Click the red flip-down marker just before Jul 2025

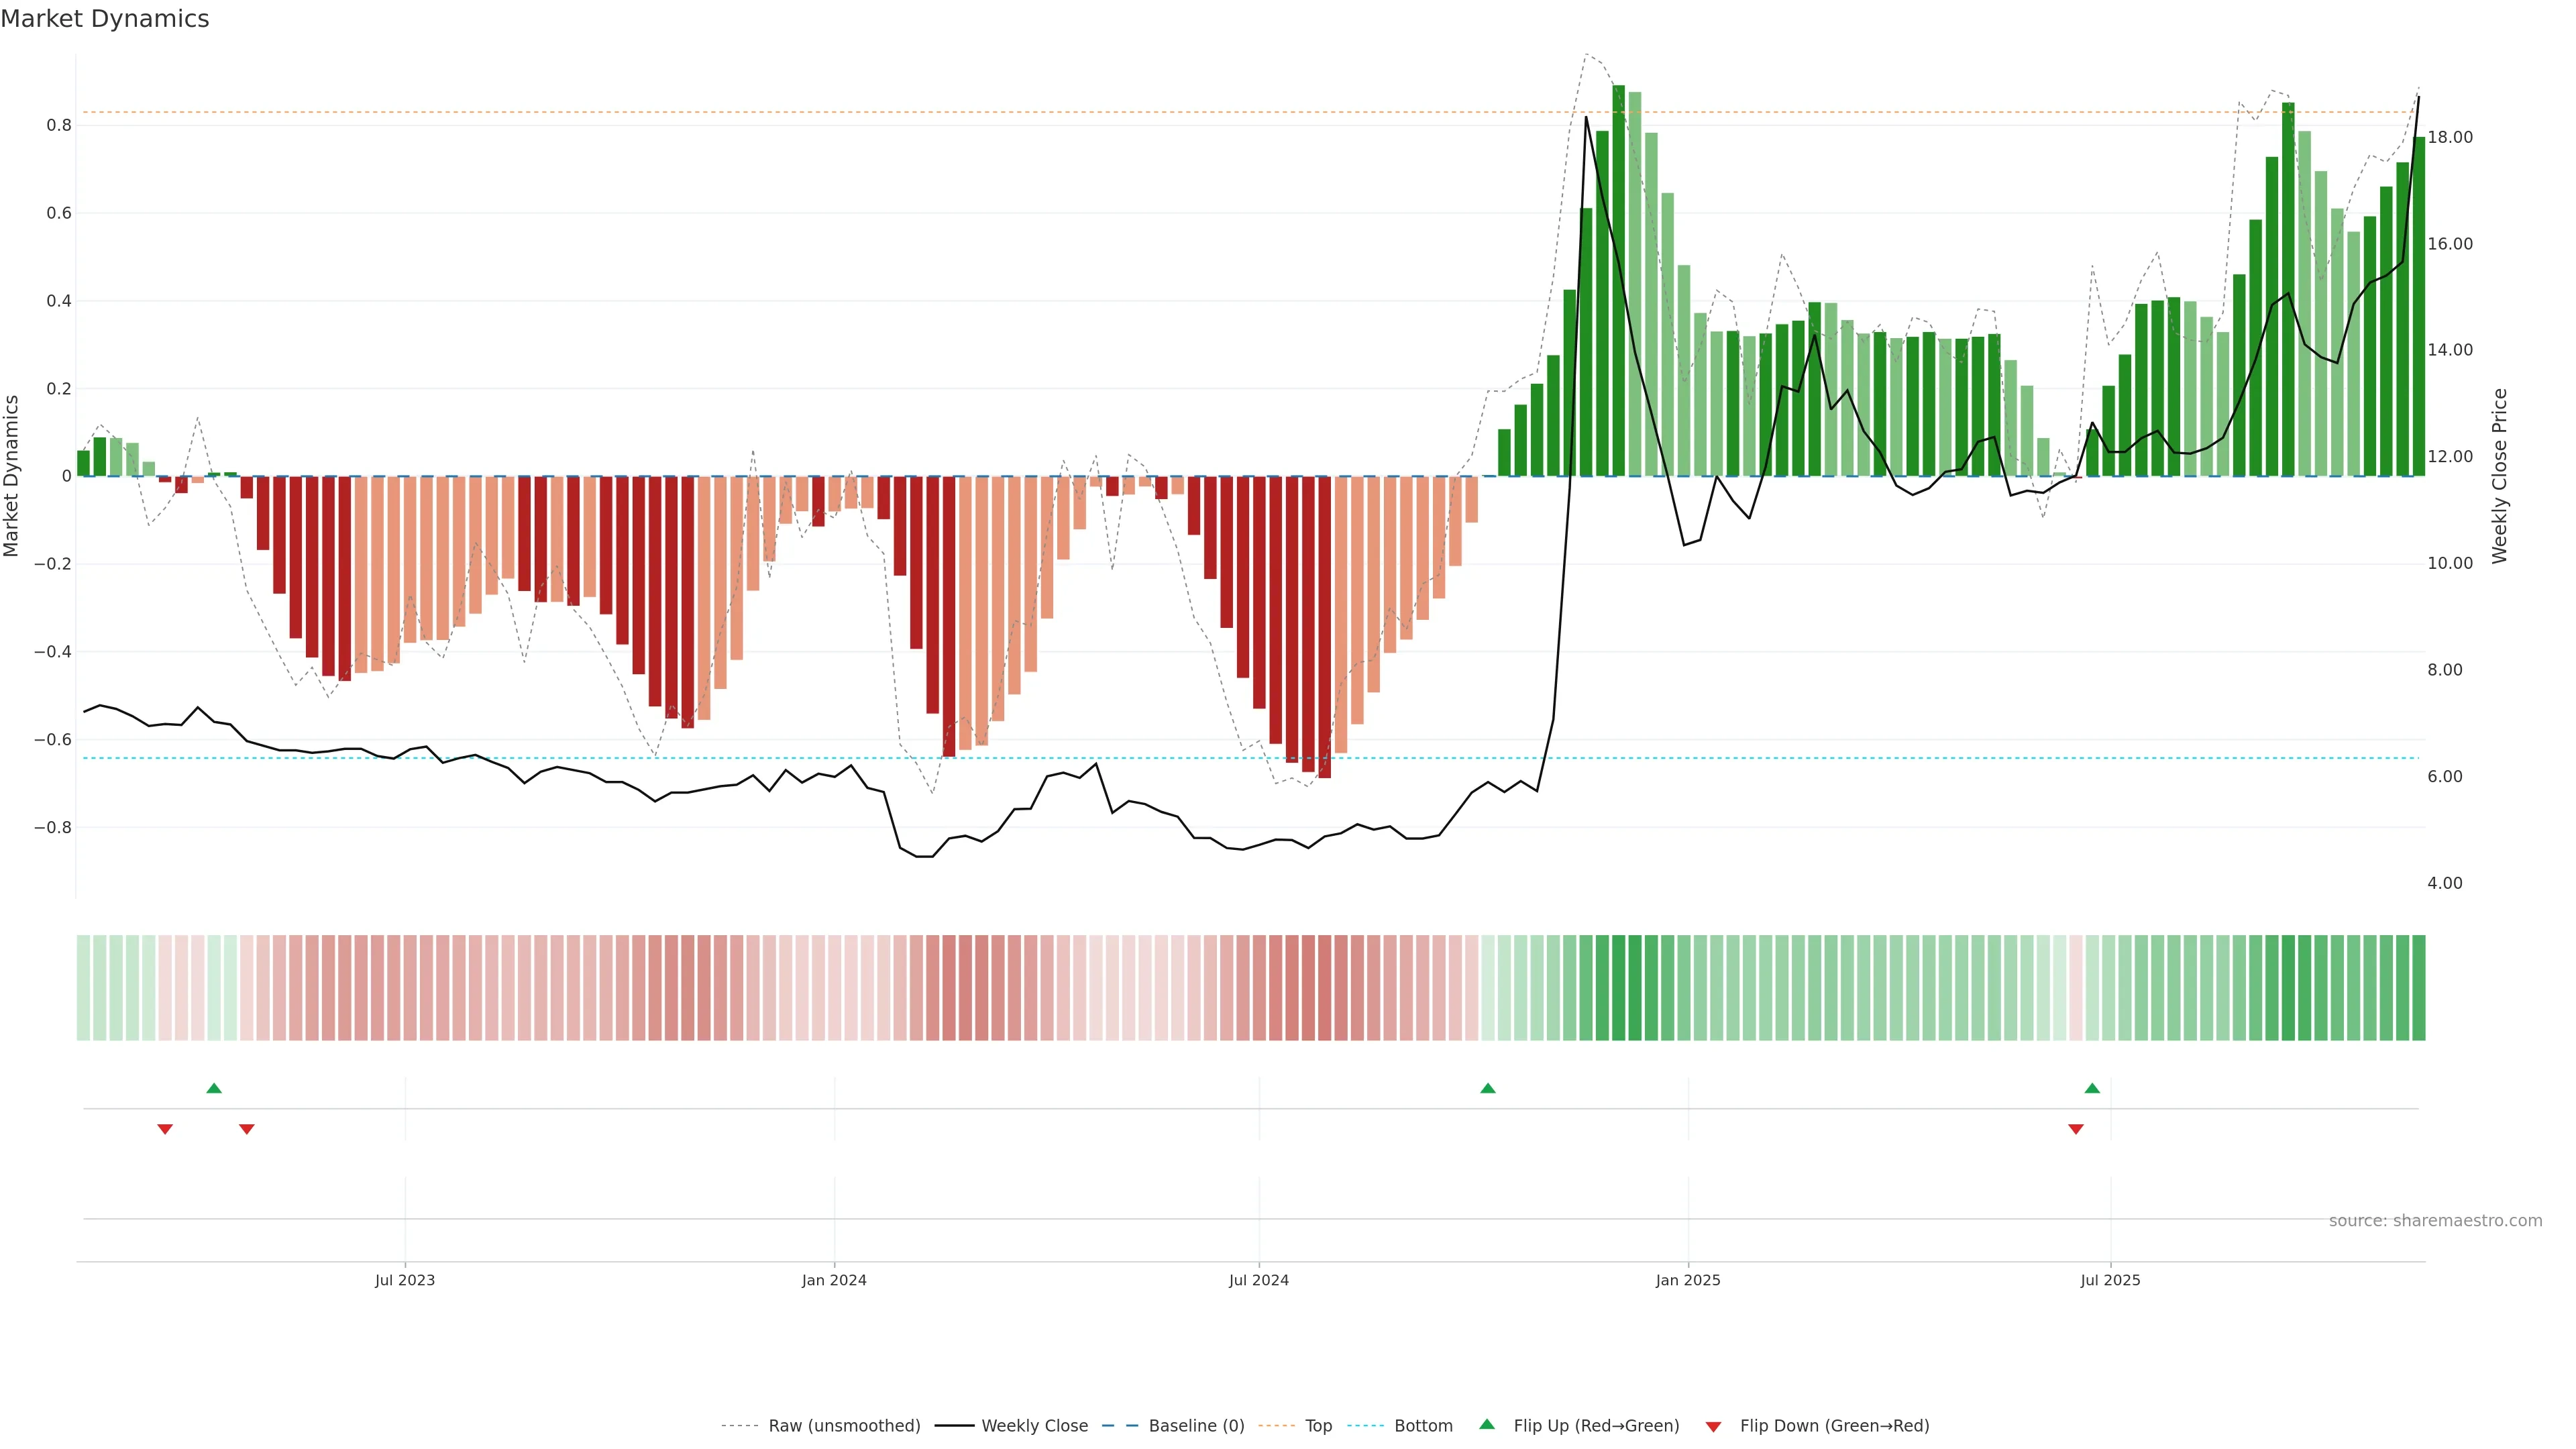[x=2076, y=1129]
